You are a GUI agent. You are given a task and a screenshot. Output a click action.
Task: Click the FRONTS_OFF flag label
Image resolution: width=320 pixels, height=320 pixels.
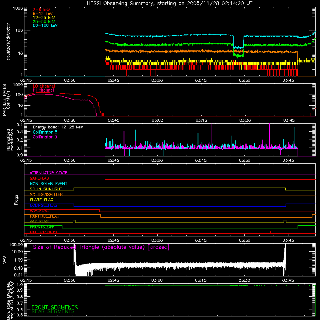(x=42, y=227)
